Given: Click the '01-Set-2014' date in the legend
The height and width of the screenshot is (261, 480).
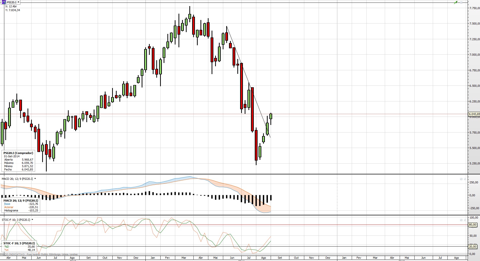Looking at the screenshot, I should pos(12,156).
